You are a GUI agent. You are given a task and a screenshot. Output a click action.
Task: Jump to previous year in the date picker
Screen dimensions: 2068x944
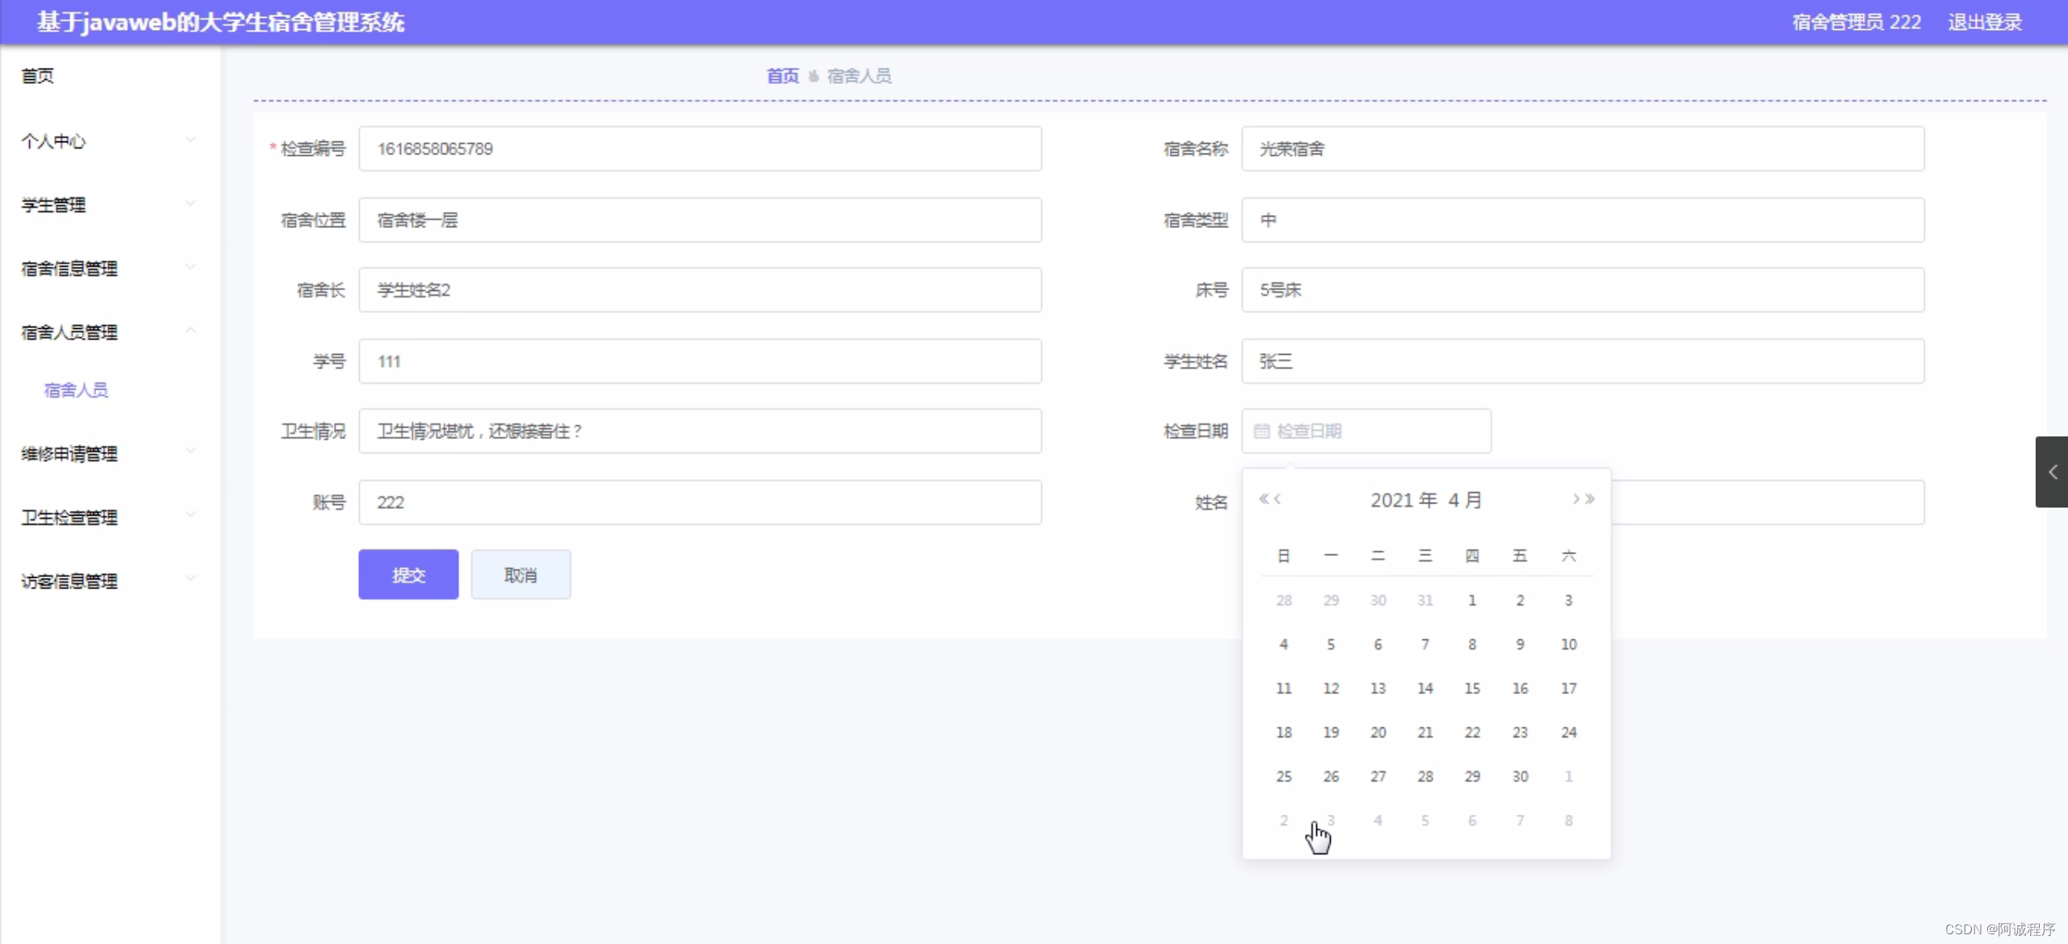click(x=1264, y=499)
